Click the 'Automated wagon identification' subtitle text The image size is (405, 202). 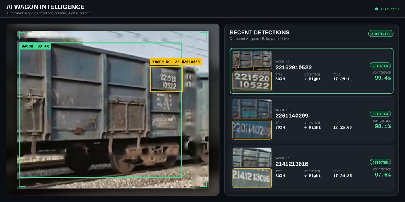pos(48,13)
